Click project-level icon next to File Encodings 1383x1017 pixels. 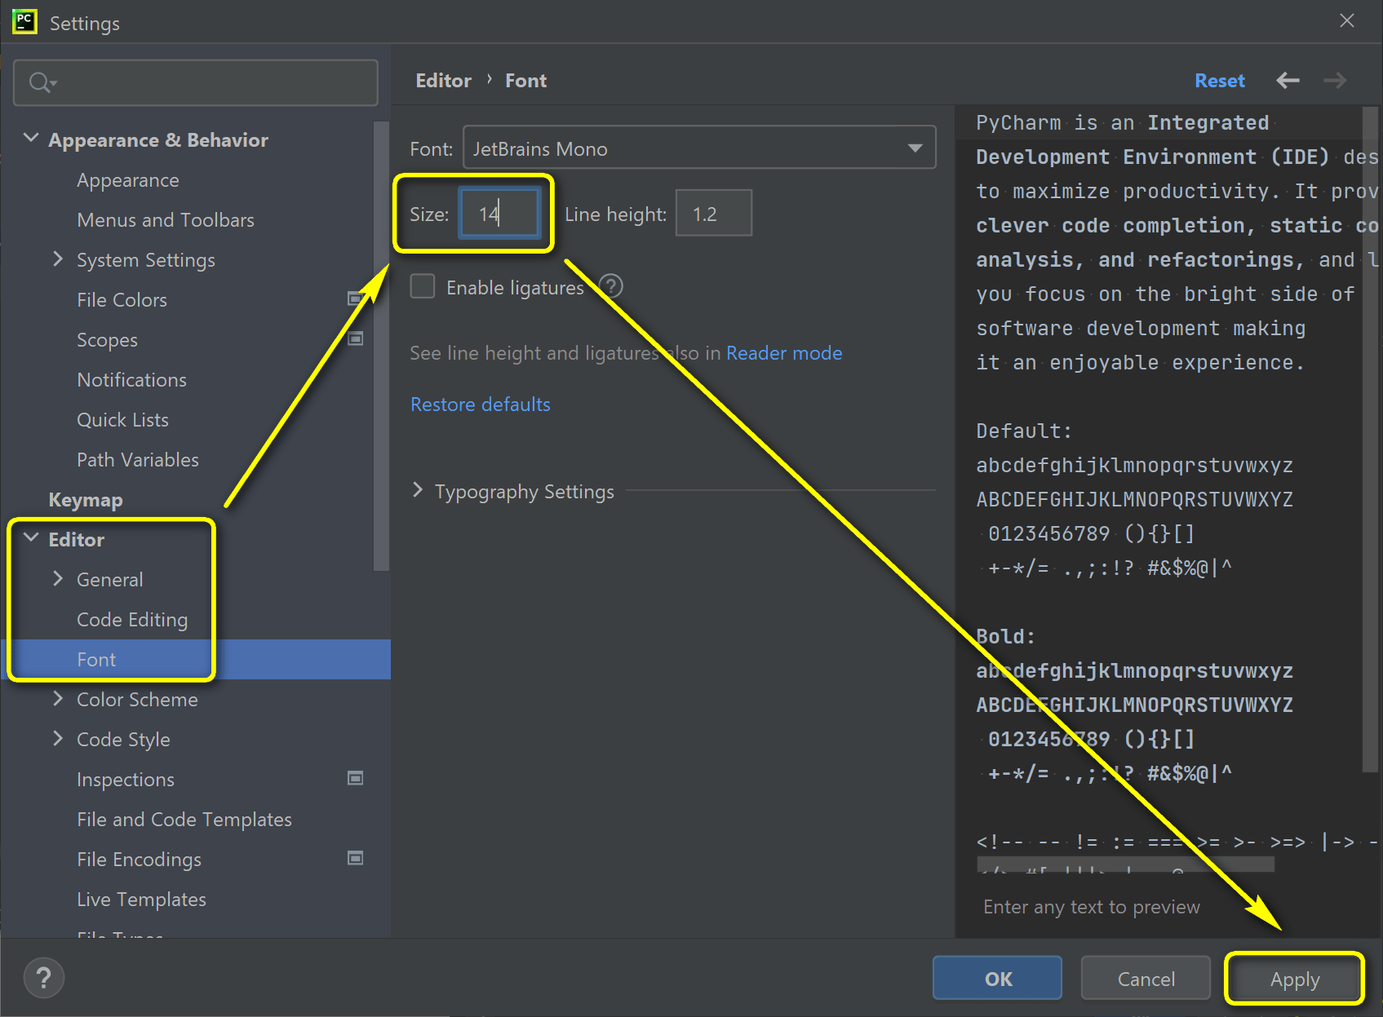(x=355, y=858)
